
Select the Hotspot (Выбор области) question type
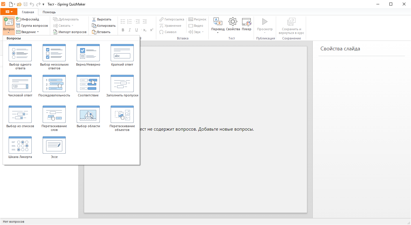88,115
